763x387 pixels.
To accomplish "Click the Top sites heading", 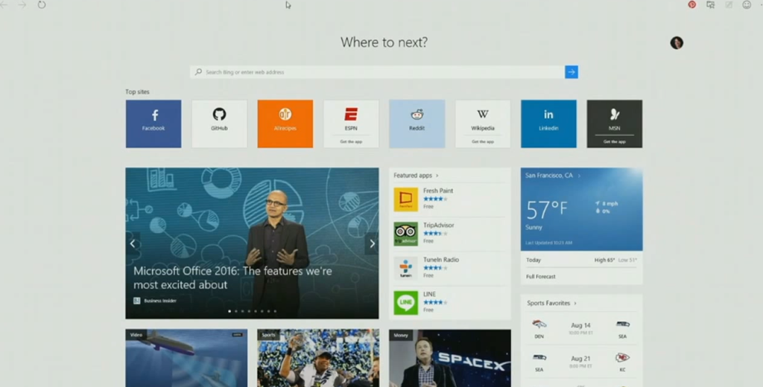I will [137, 92].
